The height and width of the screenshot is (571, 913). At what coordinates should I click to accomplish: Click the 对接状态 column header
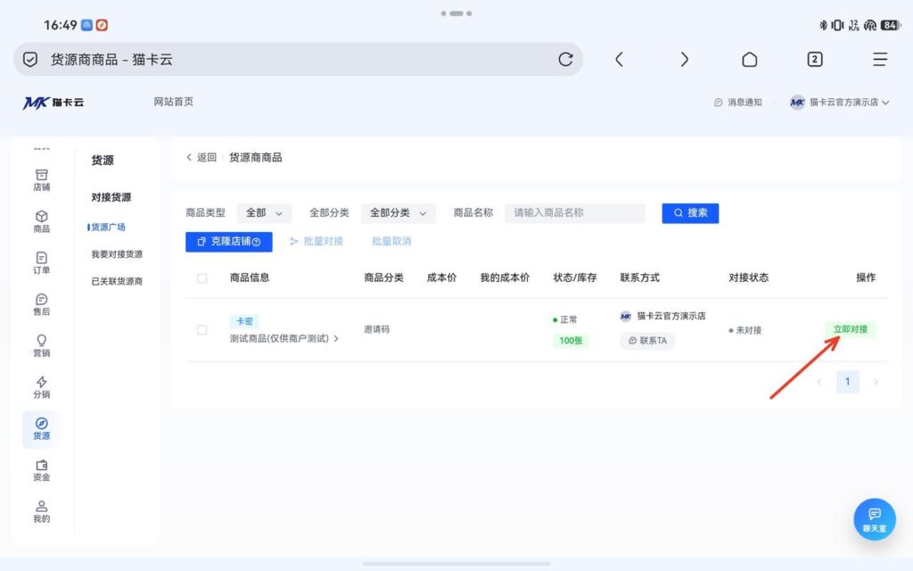pyautogui.click(x=749, y=277)
